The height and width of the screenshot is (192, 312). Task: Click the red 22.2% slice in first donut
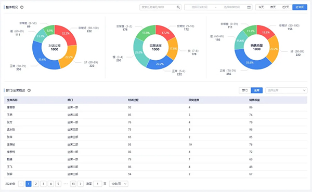pyautogui.click(x=66, y=34)
